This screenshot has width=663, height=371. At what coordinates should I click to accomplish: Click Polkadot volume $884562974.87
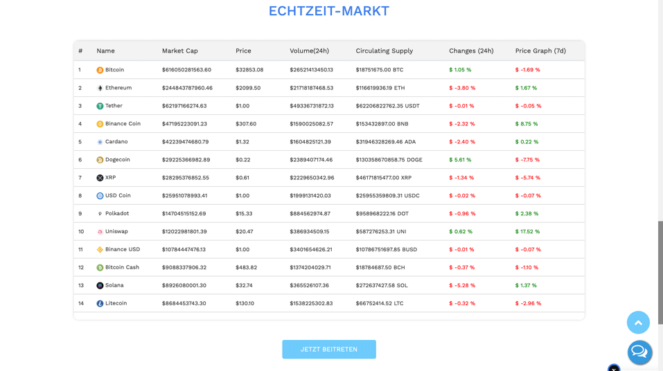point(310,214)
